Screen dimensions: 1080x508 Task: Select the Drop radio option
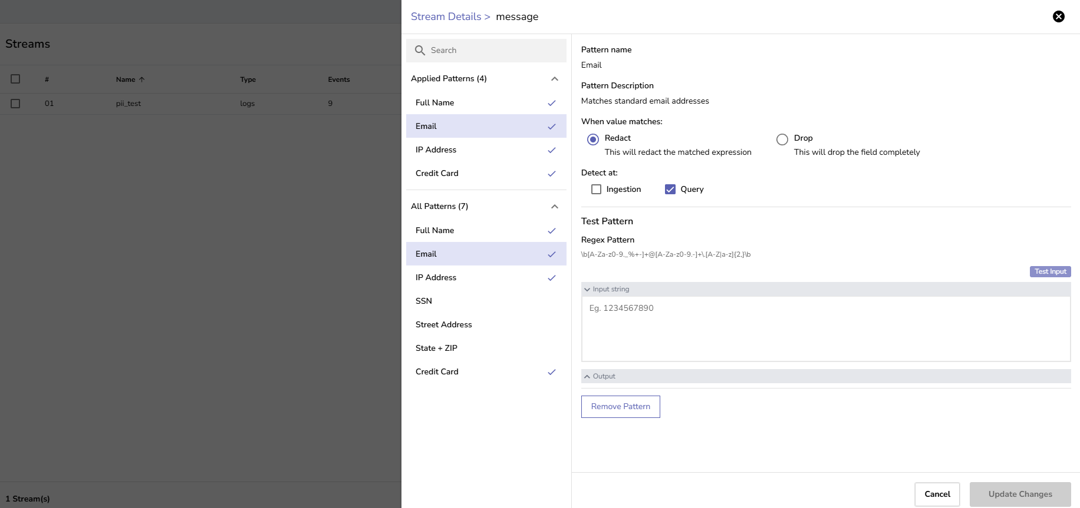(782, 140)
